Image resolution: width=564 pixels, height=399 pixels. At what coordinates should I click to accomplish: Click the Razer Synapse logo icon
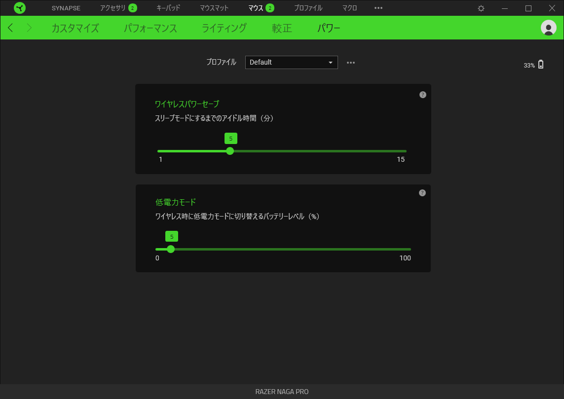pyautogui.click(x=20, y=8)
